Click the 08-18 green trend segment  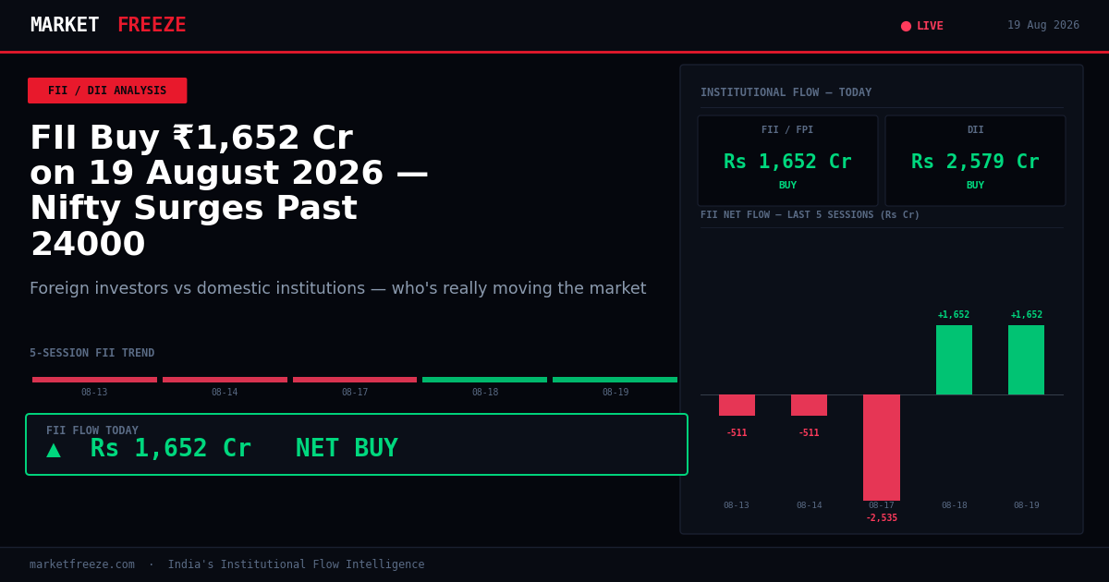(485, 380)
